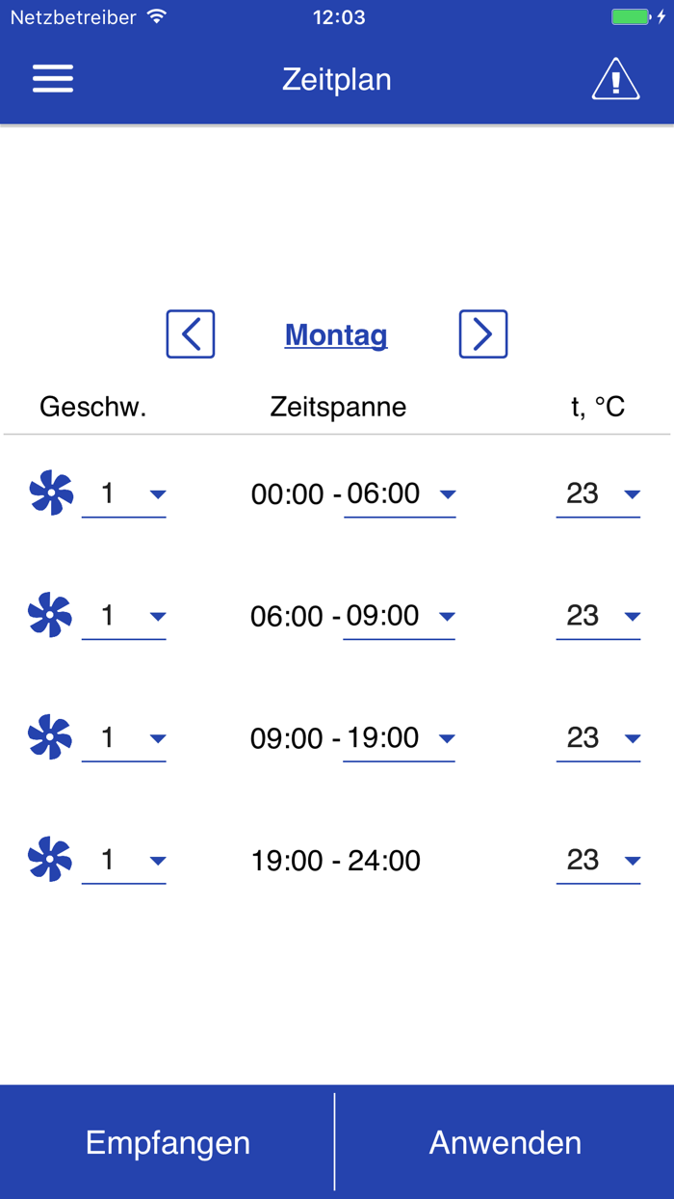This screenshot has height=1199, width=674.
Task: Tap the warning triangle alert icon
Action: coord(615,79)
